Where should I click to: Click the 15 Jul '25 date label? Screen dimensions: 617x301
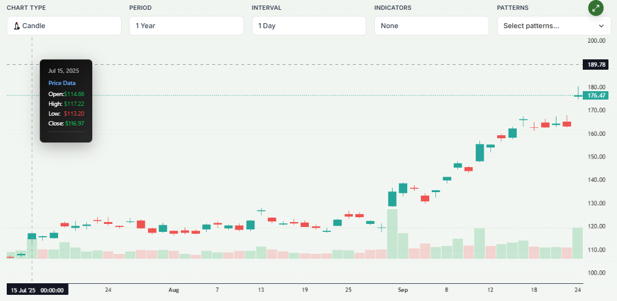pyautogui.click(x=37, y=290)
